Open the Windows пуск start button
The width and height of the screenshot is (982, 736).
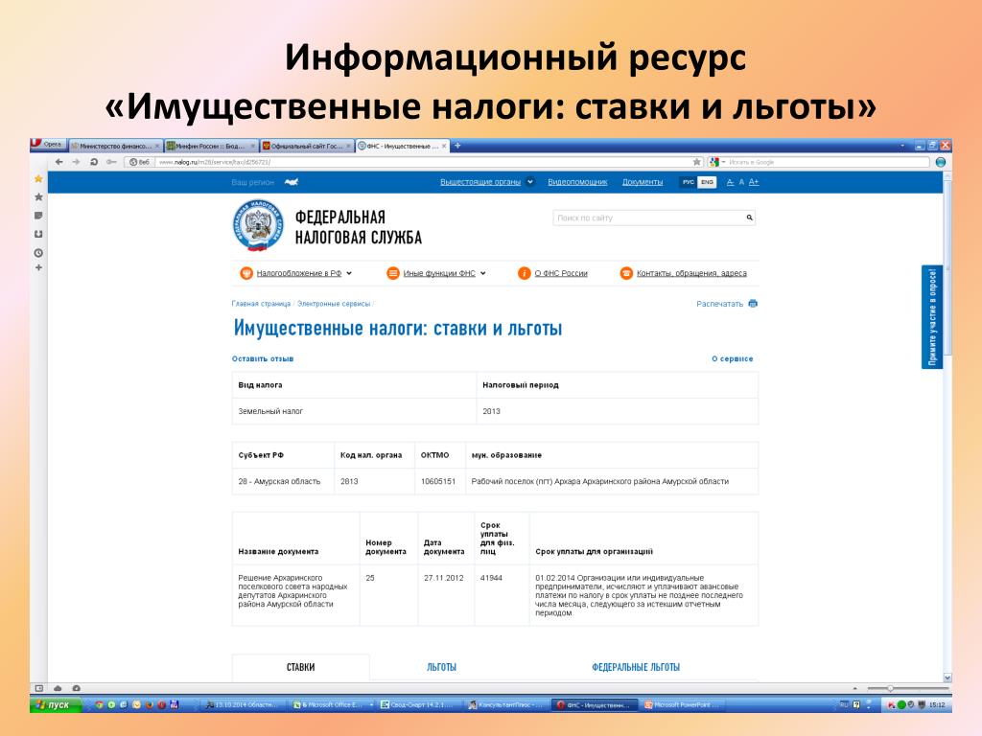click(57, 704)
